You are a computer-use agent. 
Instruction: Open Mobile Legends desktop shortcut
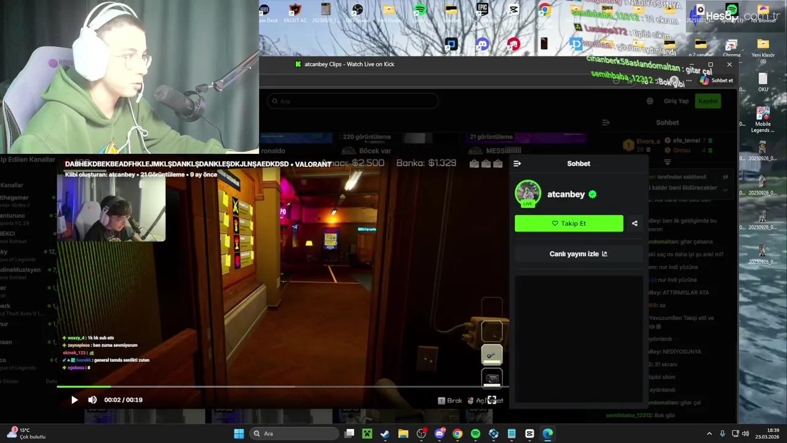coord(763,119)
